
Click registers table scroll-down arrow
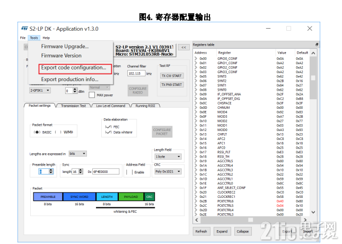(x=313, y=212)
